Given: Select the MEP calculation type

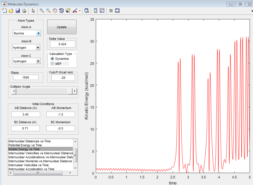Looking at the screenshot, I should [52, 64].
